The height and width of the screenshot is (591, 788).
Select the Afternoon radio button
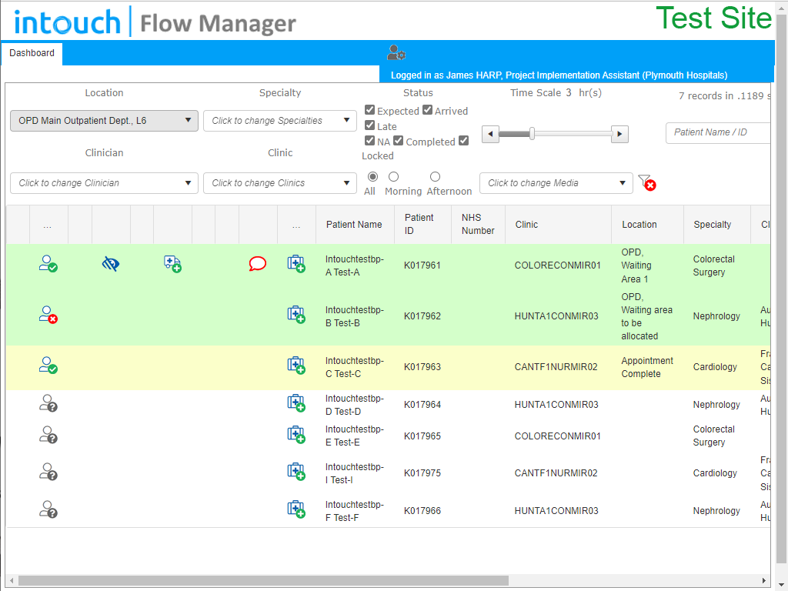(x=436, y=176)
